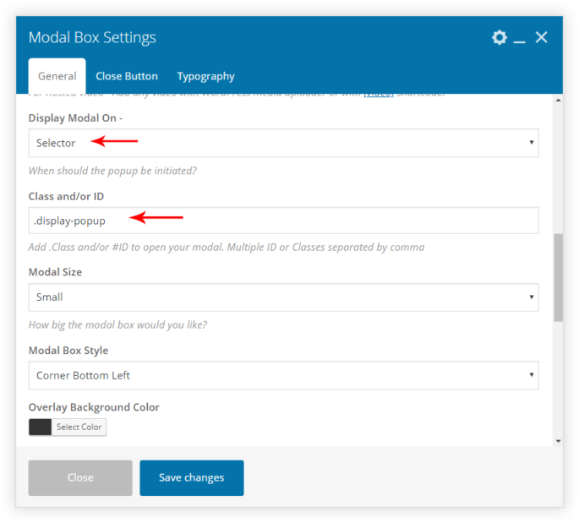Open the Modal Size dropdown

pos(283,297)
